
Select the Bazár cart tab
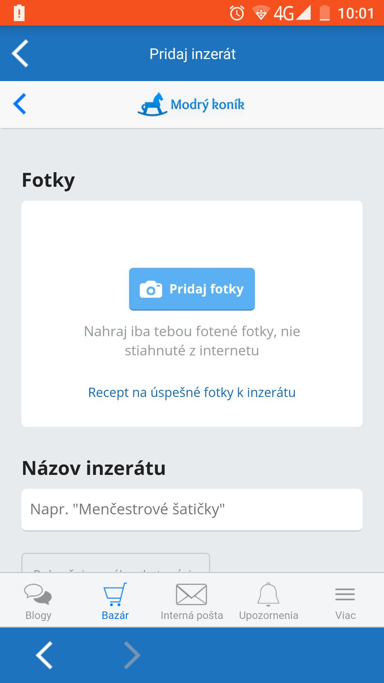pyautogui.click(x=115, y=601)
